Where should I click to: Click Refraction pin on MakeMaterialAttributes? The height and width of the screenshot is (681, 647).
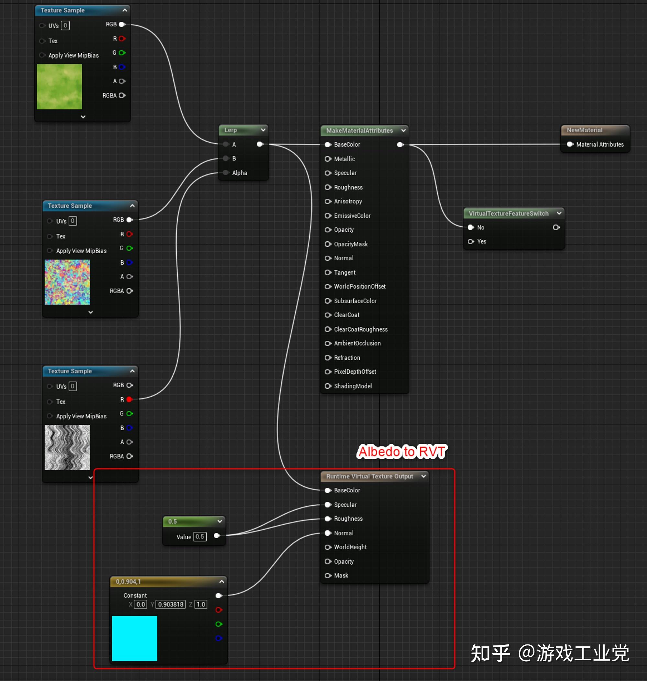328,358
